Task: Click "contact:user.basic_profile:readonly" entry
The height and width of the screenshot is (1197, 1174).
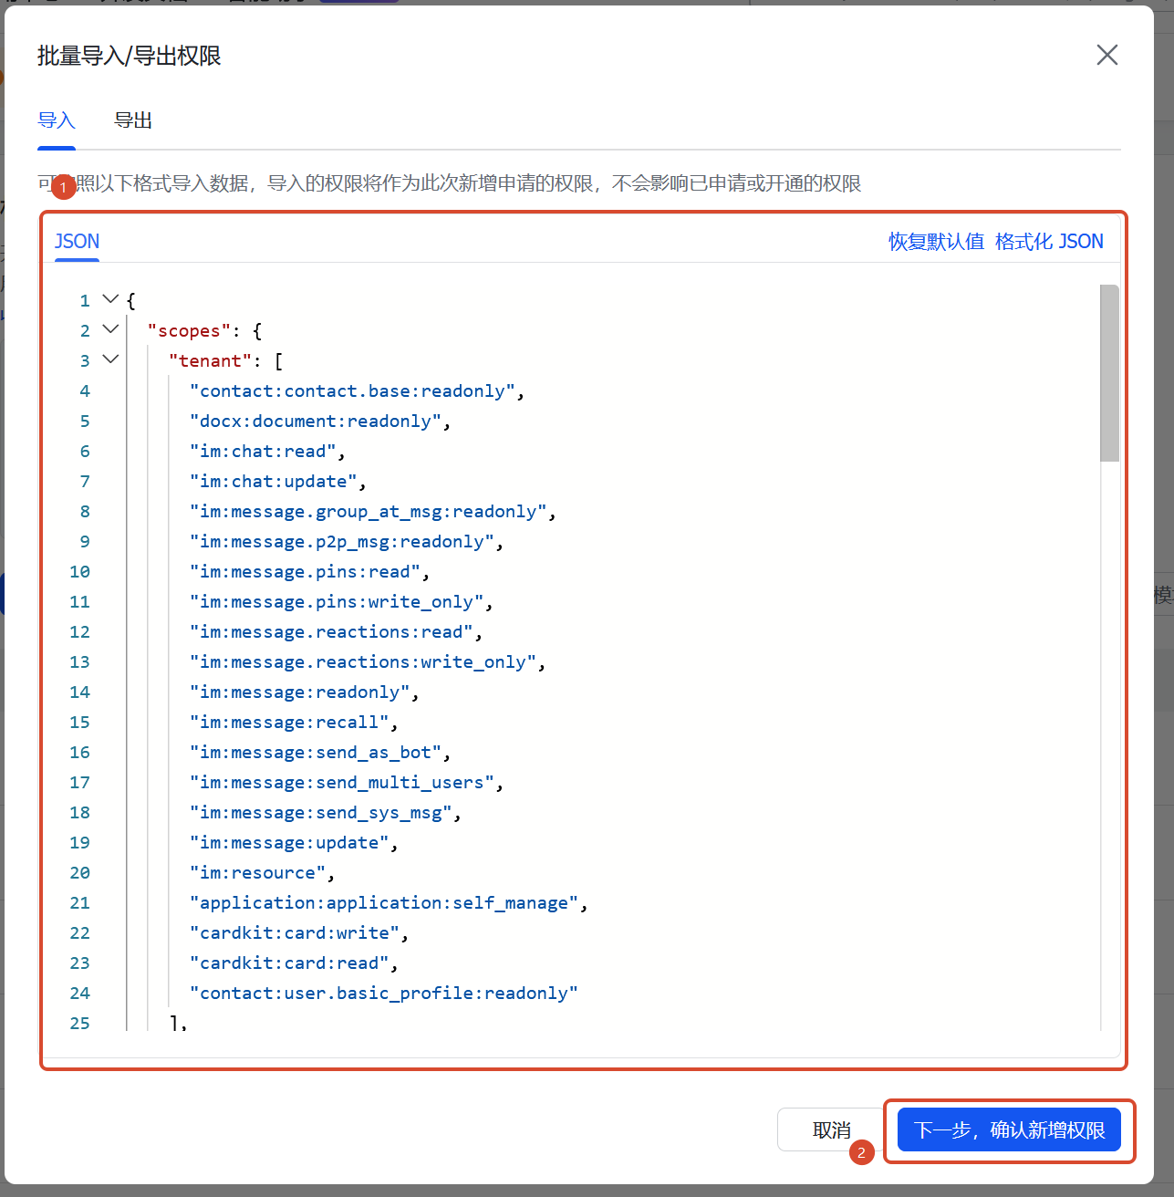Action: pyautogui.click(x=384, y=994)
